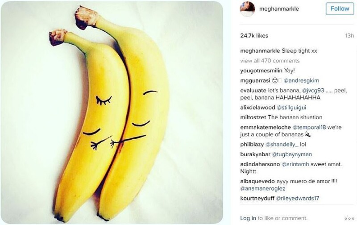Visit alixdelawood commenter profile
Image resolution: width=357 pixels, height=225 pixels.
[x=257, y=108]
